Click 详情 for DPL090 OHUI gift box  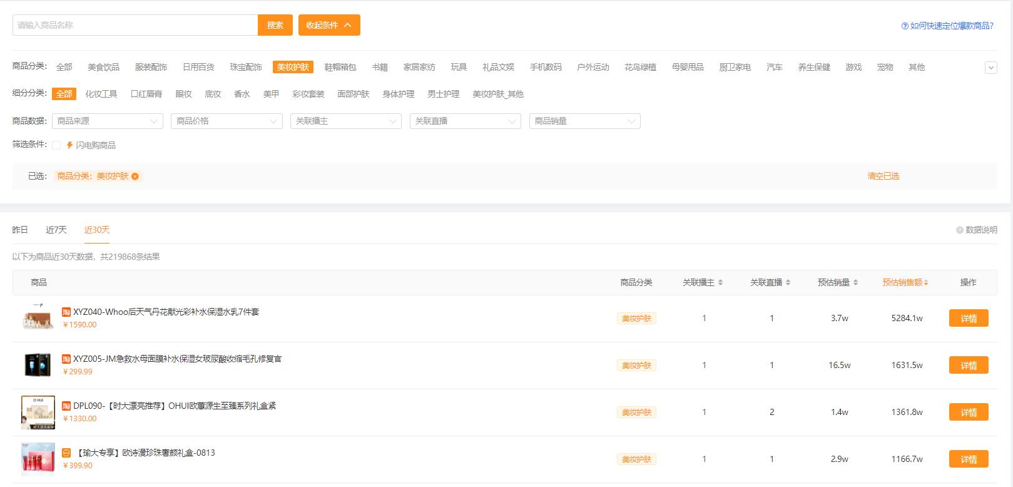coord(969,412)
